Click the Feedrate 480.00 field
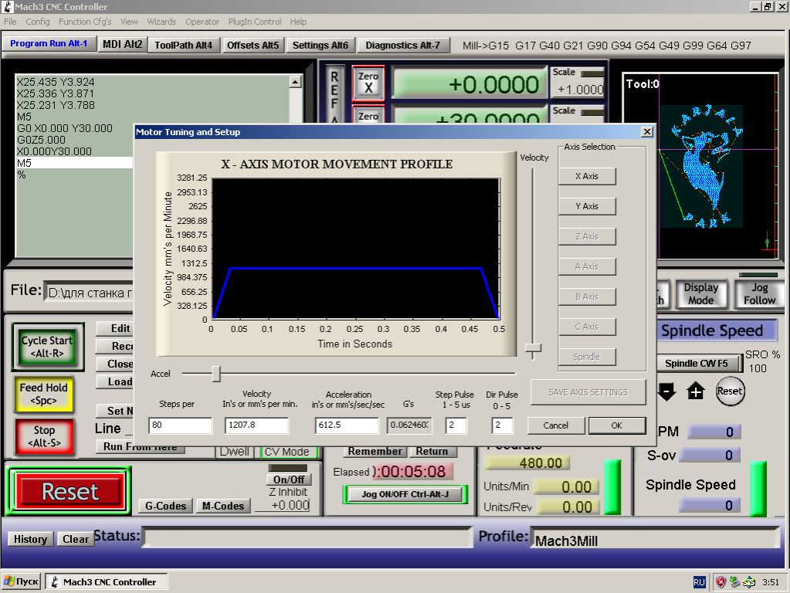Screen dimensions: 790x593 pyautogui.click(x=527, y=463)
